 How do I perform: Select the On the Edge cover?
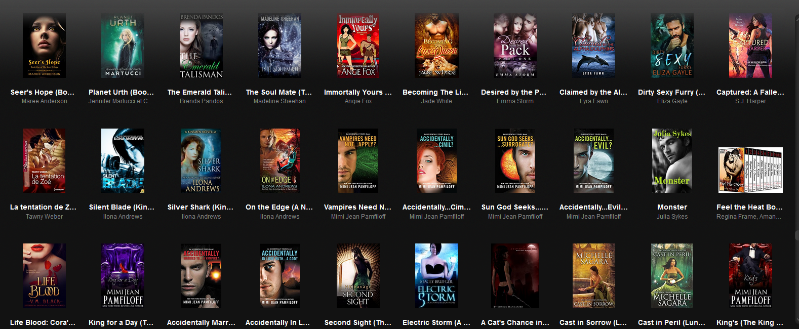279,160
